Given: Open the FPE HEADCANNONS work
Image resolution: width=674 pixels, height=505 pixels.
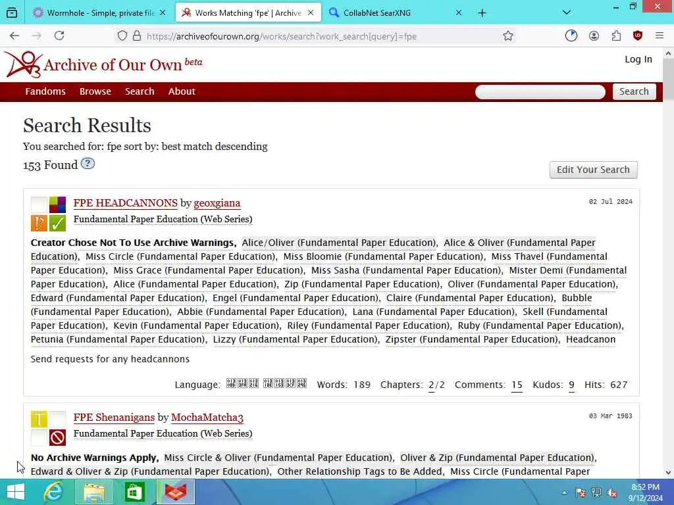Looking at the screenshot, I should [126, 203].
